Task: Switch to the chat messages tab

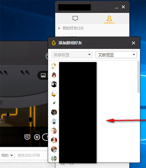Action: click(x=75, y=18)
